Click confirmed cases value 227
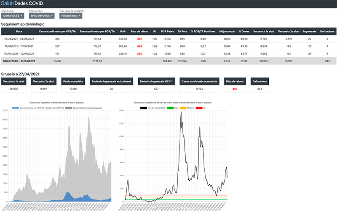 pos(57,46)
